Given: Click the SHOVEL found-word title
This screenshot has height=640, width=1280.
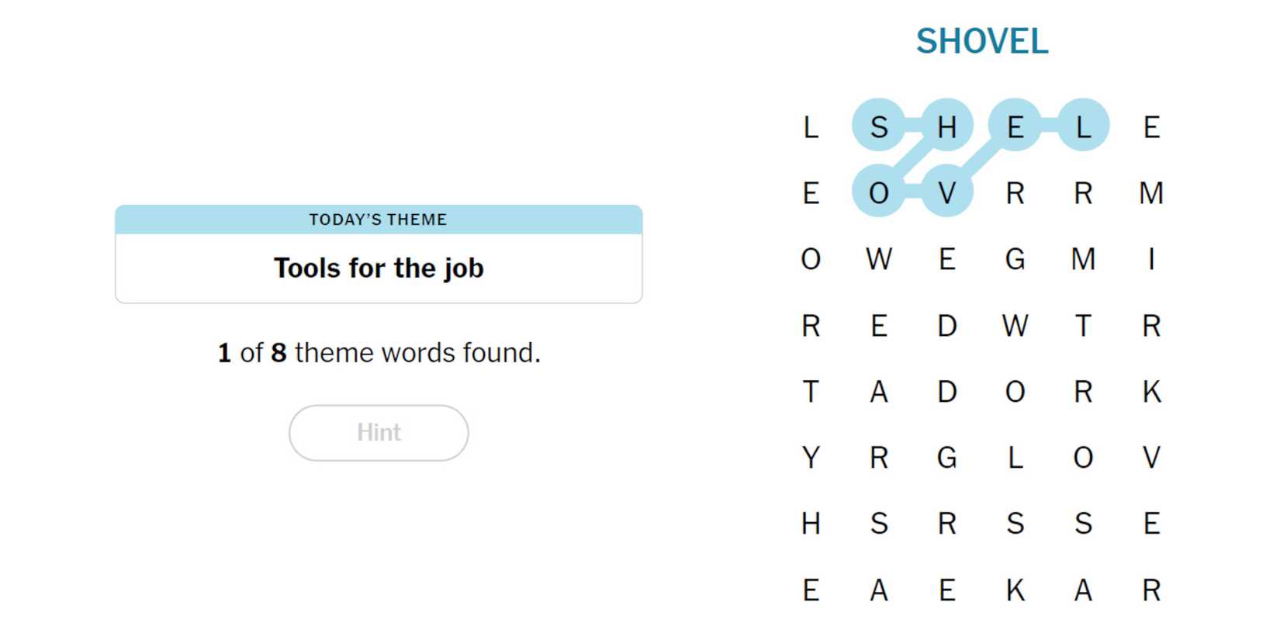Looking at the screenshot, I should [x=981, y=42].
